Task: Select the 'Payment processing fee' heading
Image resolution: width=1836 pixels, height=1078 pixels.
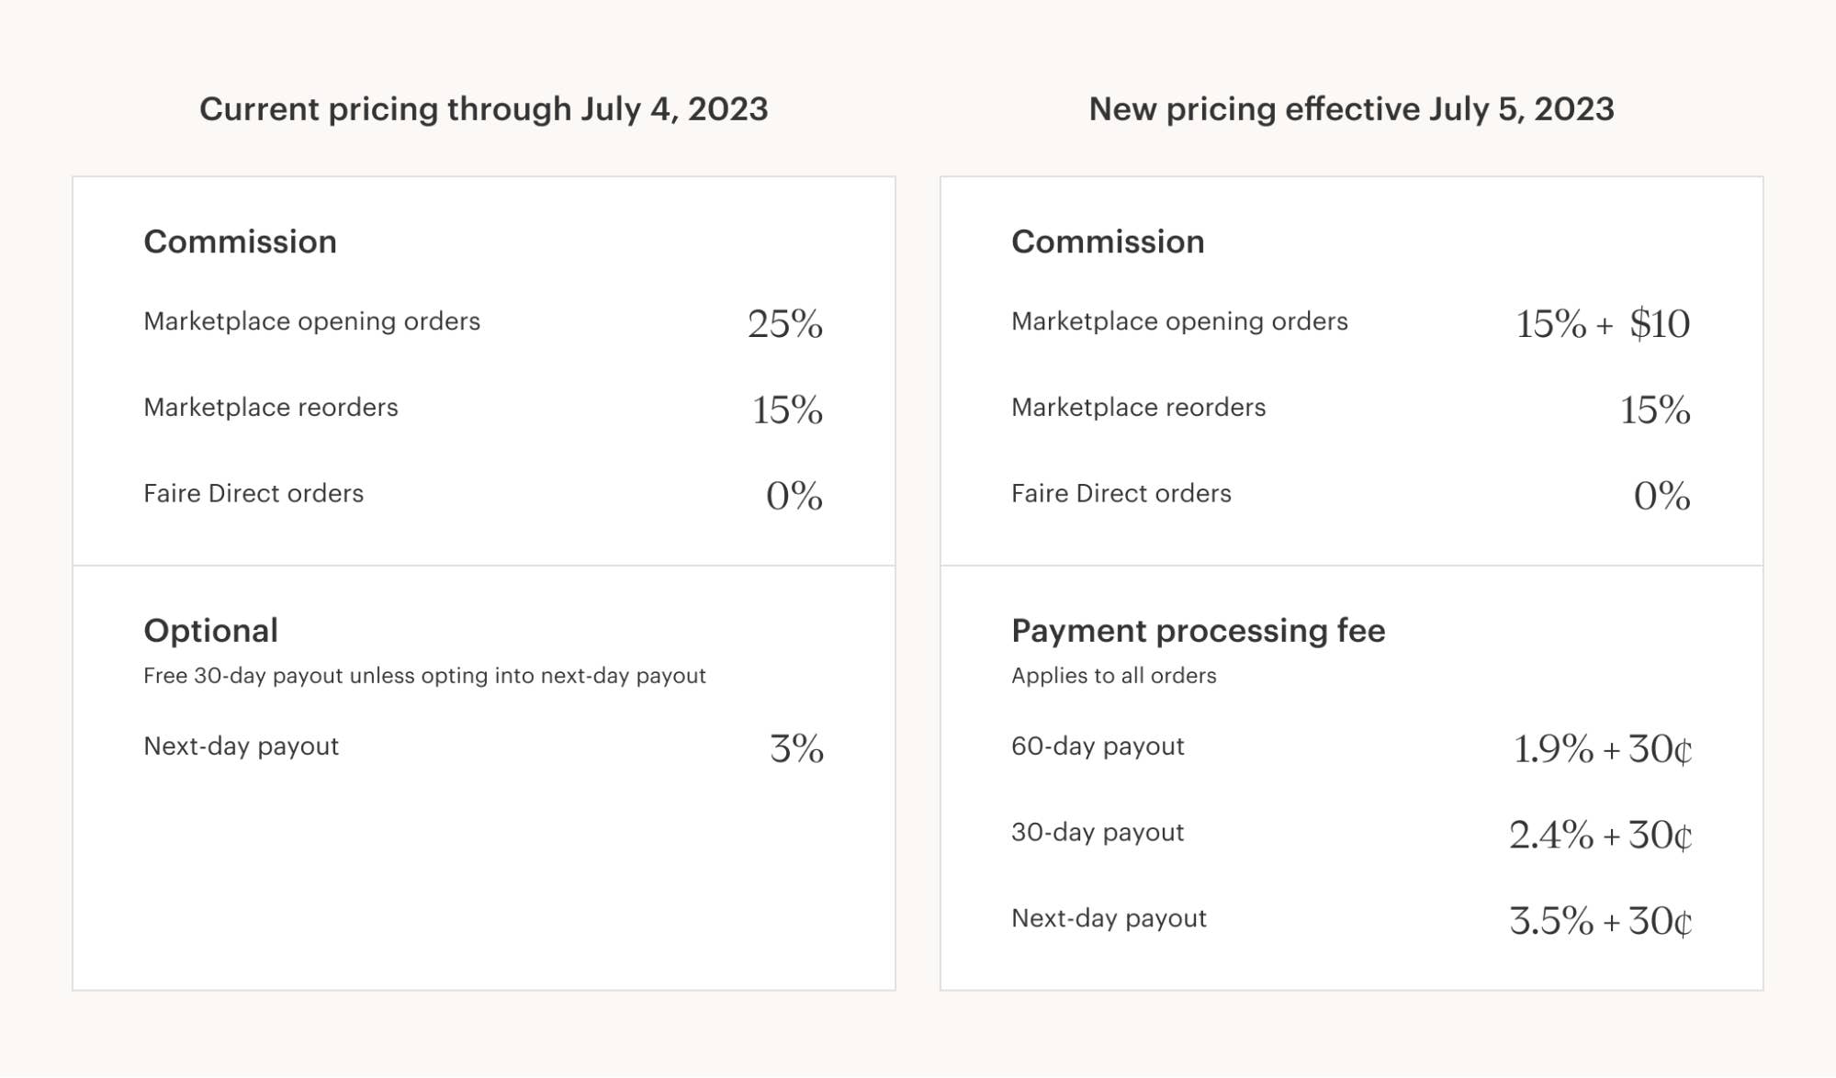Action: pyautogui.click(x=1198, y=631)
